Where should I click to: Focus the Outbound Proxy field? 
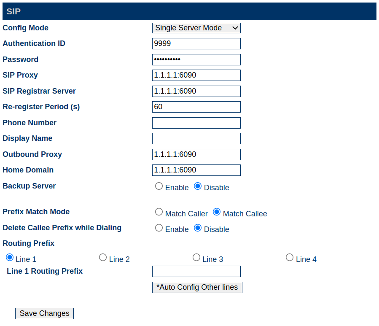(x=196, y=154)
